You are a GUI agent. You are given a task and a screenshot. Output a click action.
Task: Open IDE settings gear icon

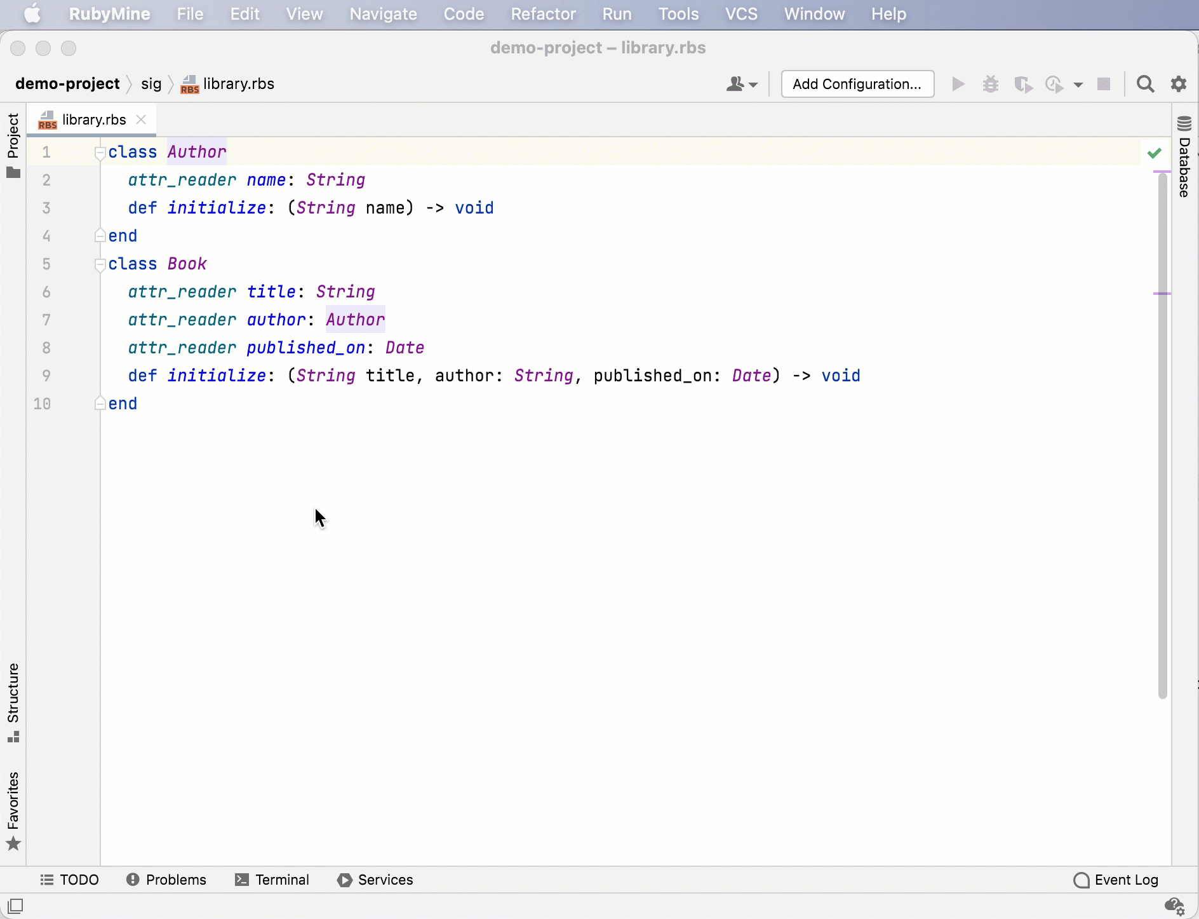(x=1179, y=85)
